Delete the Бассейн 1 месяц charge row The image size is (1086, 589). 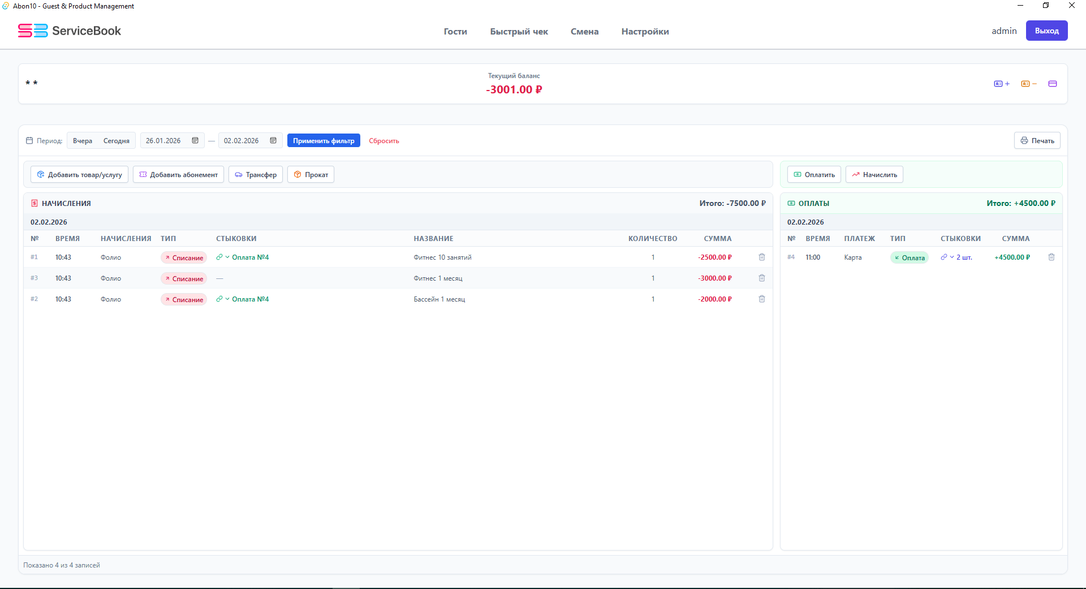[762, 299]
